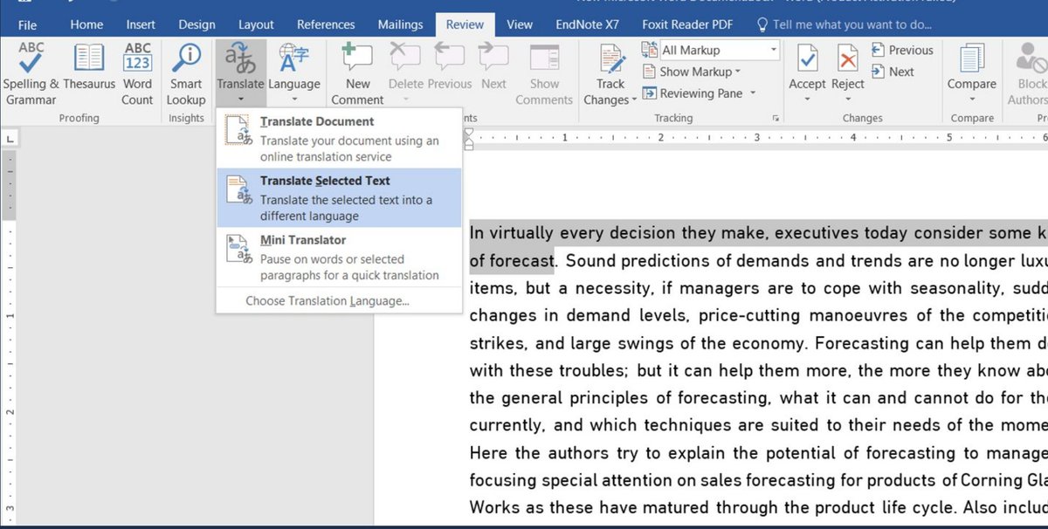Show Word Count statistics

coord(137,73)
